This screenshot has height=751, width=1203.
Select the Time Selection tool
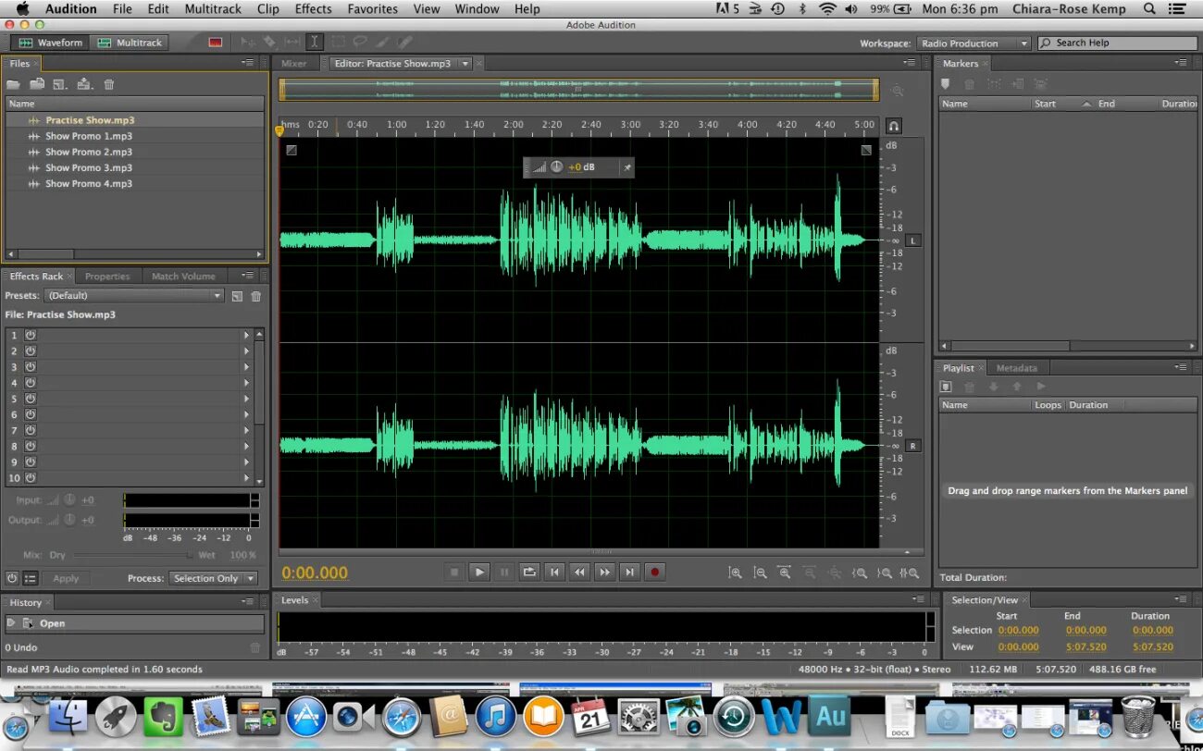coord(315,42)
